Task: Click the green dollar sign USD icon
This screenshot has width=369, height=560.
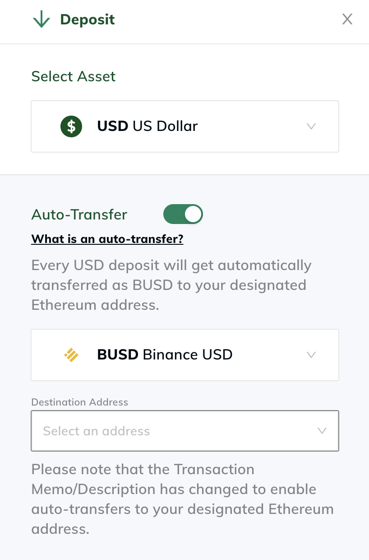Action: tap(71, 126)
